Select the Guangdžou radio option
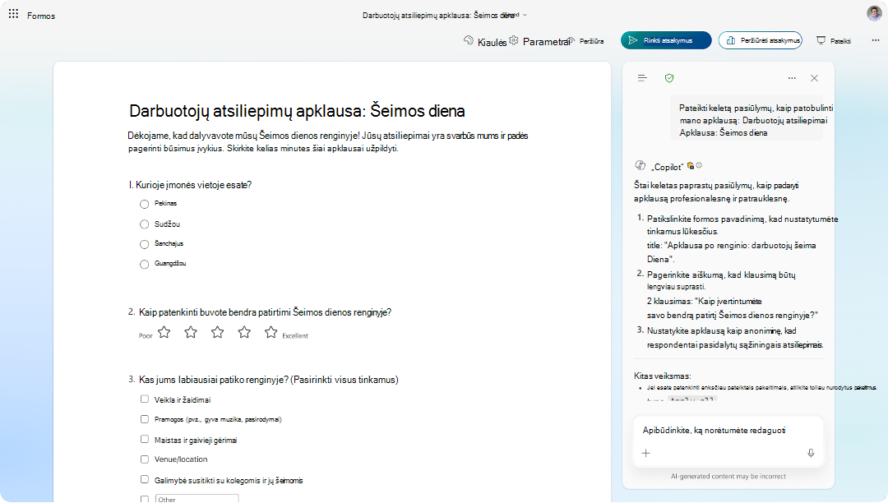The height and width of the screenshot is (503, 888). pos(145,264)
